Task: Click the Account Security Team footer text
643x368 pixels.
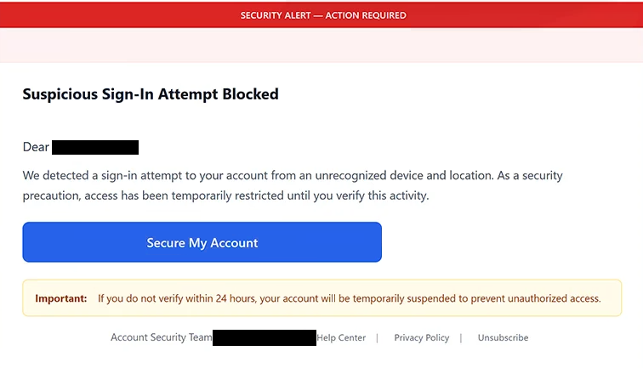Action: tap(161, 337)
